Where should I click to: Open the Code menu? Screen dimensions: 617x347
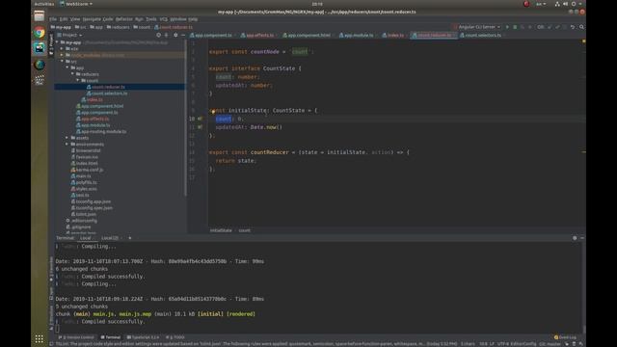pyautogui.click(x=108, y=19)
